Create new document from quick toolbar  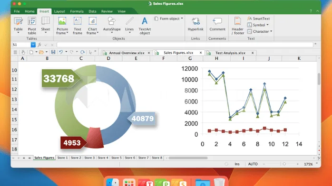coord(31,52)
